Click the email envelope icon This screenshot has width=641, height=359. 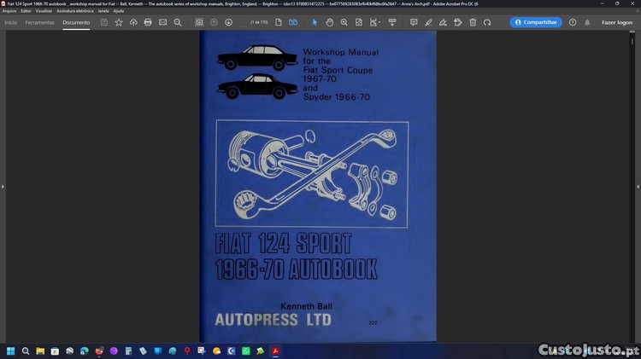coord(162,22)
